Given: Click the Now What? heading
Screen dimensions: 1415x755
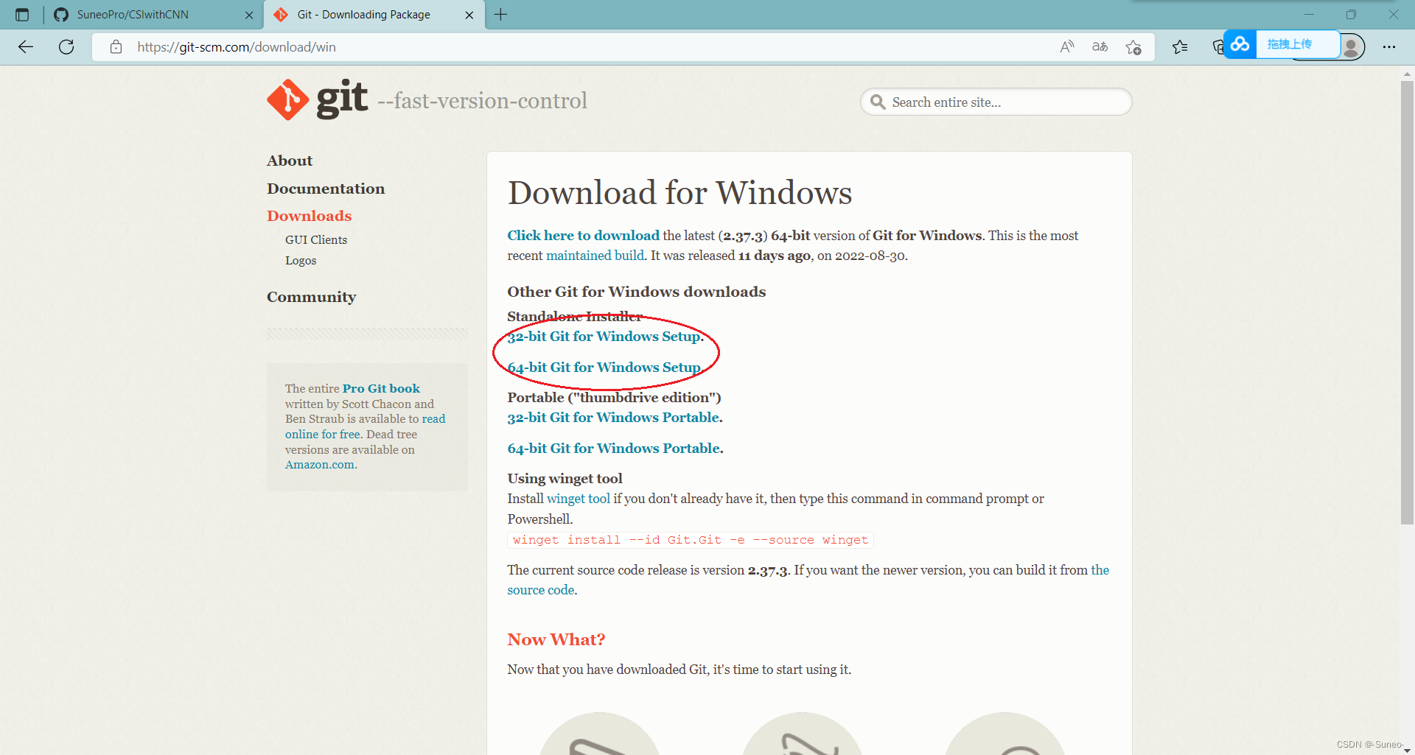Looking at the screenshot, I should coord(556,639).
